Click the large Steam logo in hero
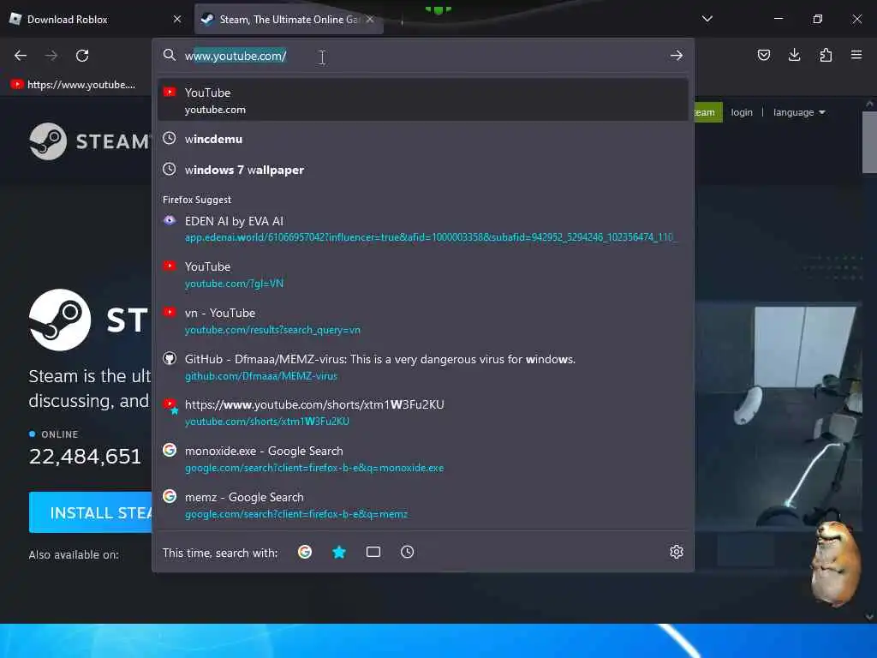The height and width of the screenshot is (658, 877). pos(60,320)
